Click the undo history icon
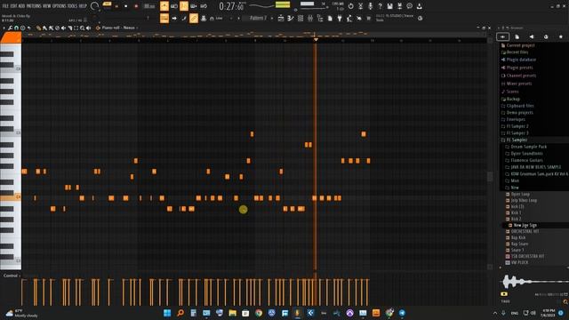Screen dimensions: 569x320 350,6
